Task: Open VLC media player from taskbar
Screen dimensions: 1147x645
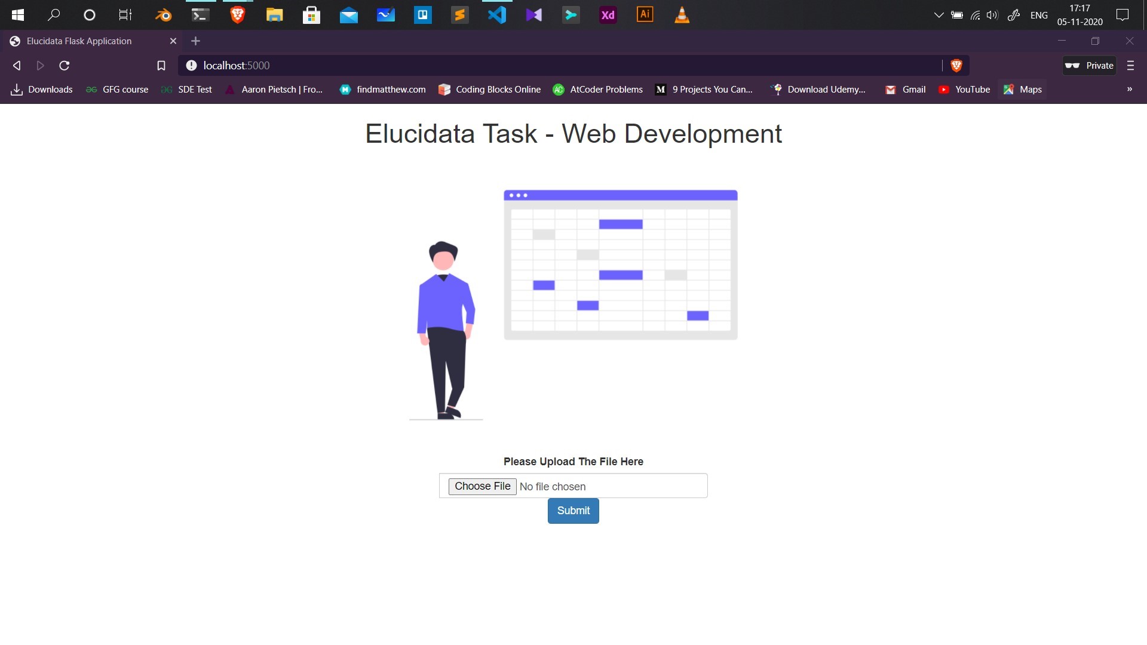Action: tap(682, 15)
